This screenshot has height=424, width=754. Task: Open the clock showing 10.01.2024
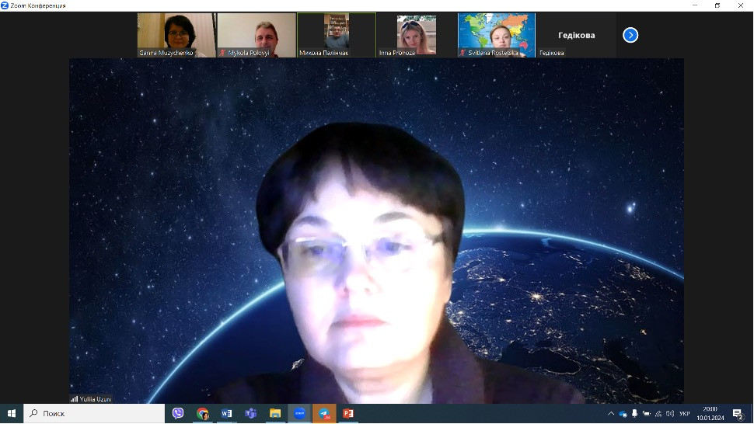[710, 413]
